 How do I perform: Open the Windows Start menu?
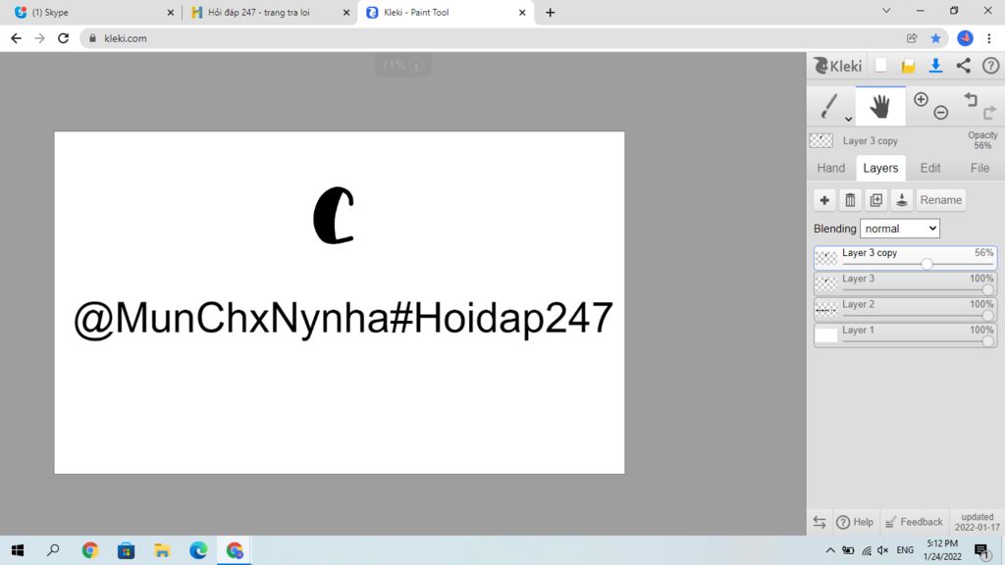(x=18, y=550)
